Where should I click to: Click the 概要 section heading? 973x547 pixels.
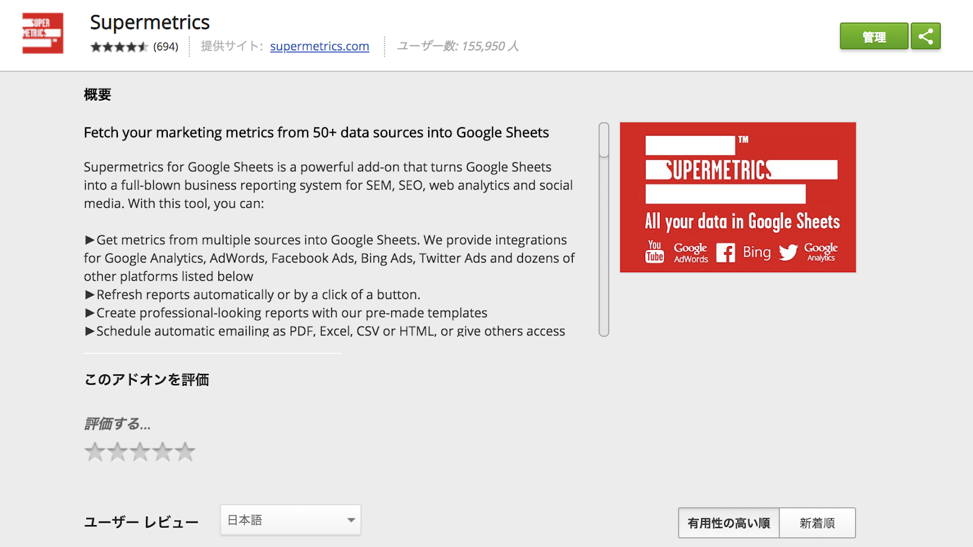(97, 95)
